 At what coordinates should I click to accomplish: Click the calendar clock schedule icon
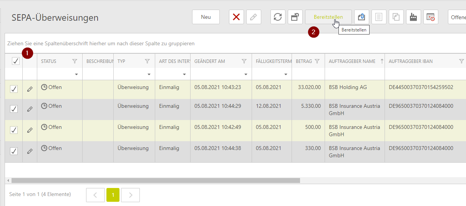[431, 17]
